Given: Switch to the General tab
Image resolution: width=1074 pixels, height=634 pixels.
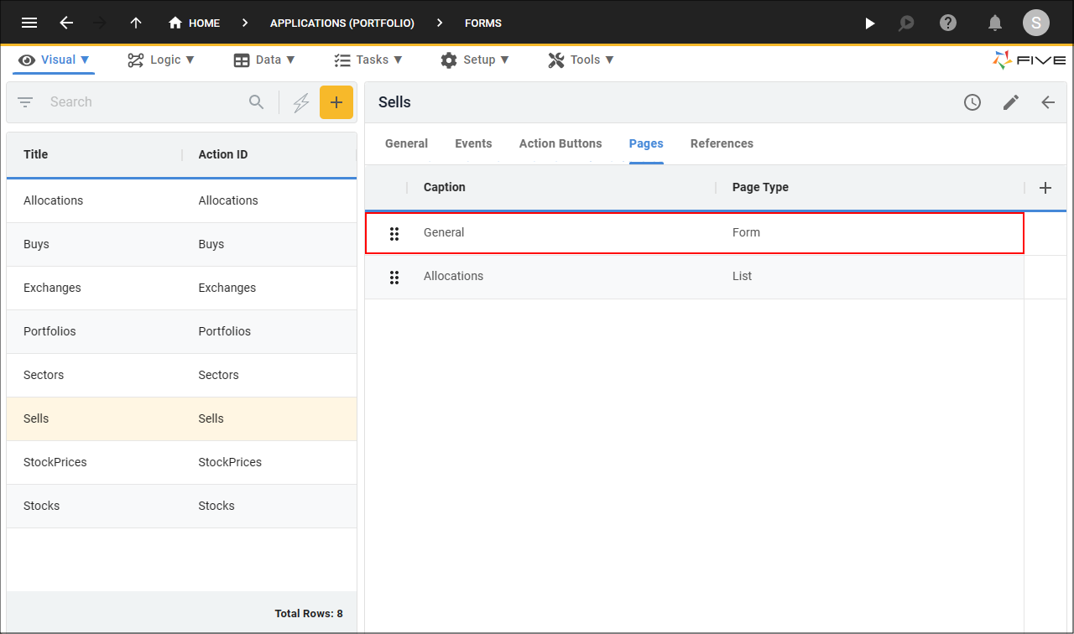Looking at the screenshot, I should tap(406, 143).
